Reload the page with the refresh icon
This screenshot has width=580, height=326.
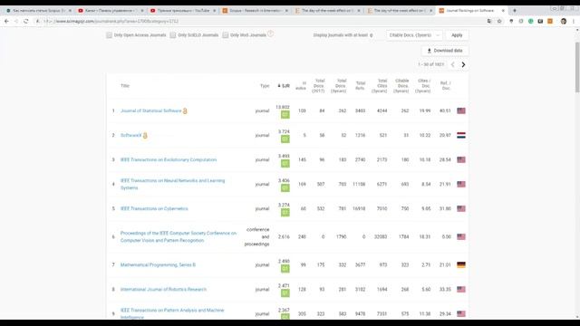(x=26, y=22)
